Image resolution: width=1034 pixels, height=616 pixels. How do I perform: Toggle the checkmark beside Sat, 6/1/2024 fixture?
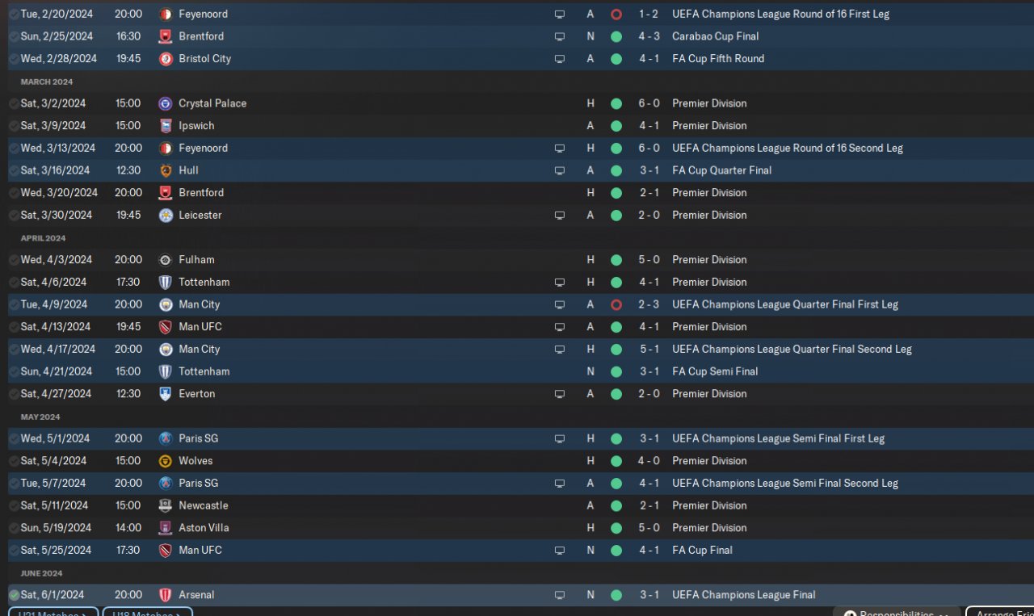click(14, 595)
